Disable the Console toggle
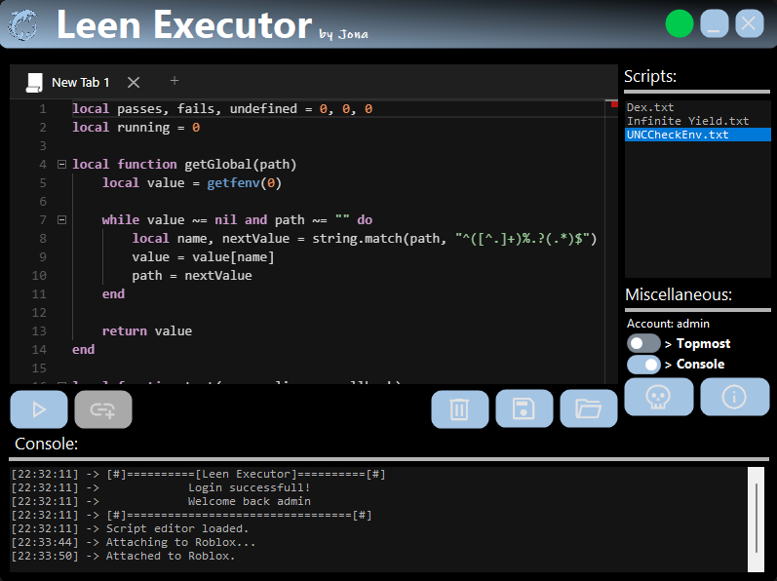This screenshot has width=777, height=581. tap(643, 364)
